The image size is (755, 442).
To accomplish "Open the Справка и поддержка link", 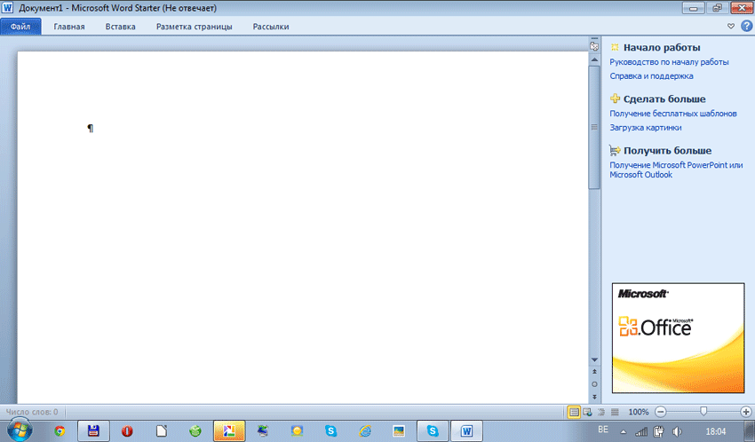I will 651,76.
